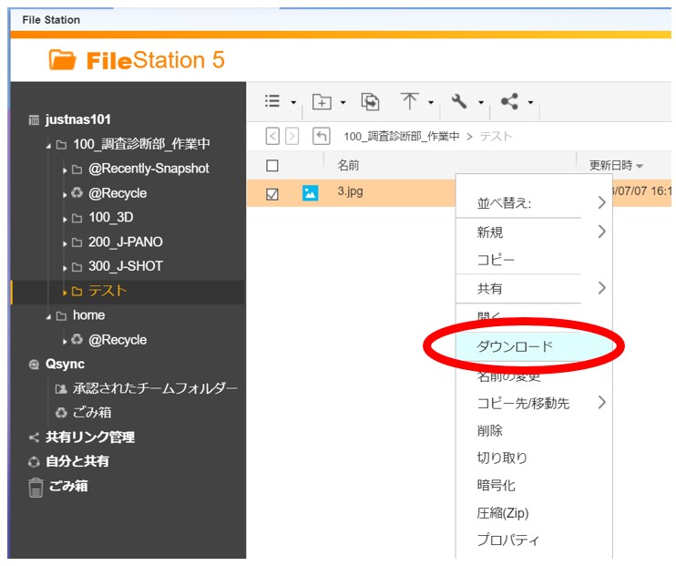
Task: Click the テスト breadcrumb
Action: [x=496, y=137]
